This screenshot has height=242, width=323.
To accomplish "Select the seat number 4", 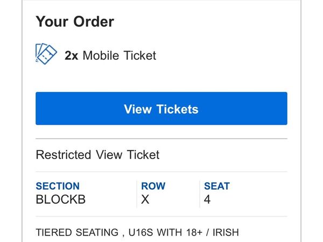I will coord(207,199).
